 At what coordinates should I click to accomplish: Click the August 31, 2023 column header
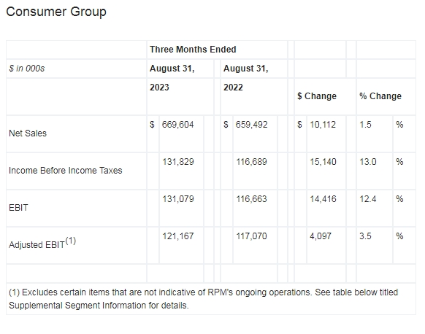pyautogui.click(x=172, y=78)
